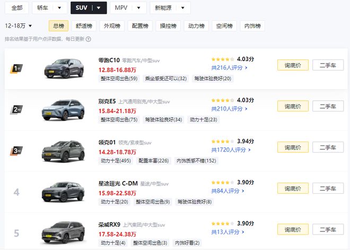
Task: Click the help question mark icon beside 每日更新
Action: point(89,39)
